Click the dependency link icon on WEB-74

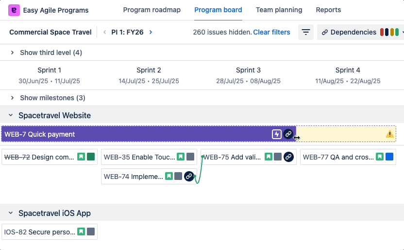189,177
